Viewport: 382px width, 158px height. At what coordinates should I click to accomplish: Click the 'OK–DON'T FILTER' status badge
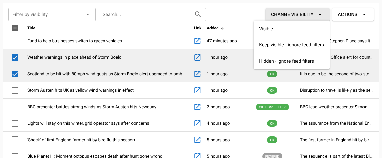tap(272, 107)
